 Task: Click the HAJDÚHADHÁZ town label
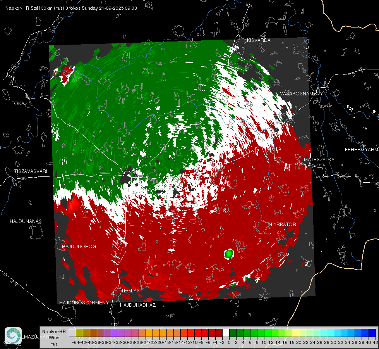pos(138,305)
